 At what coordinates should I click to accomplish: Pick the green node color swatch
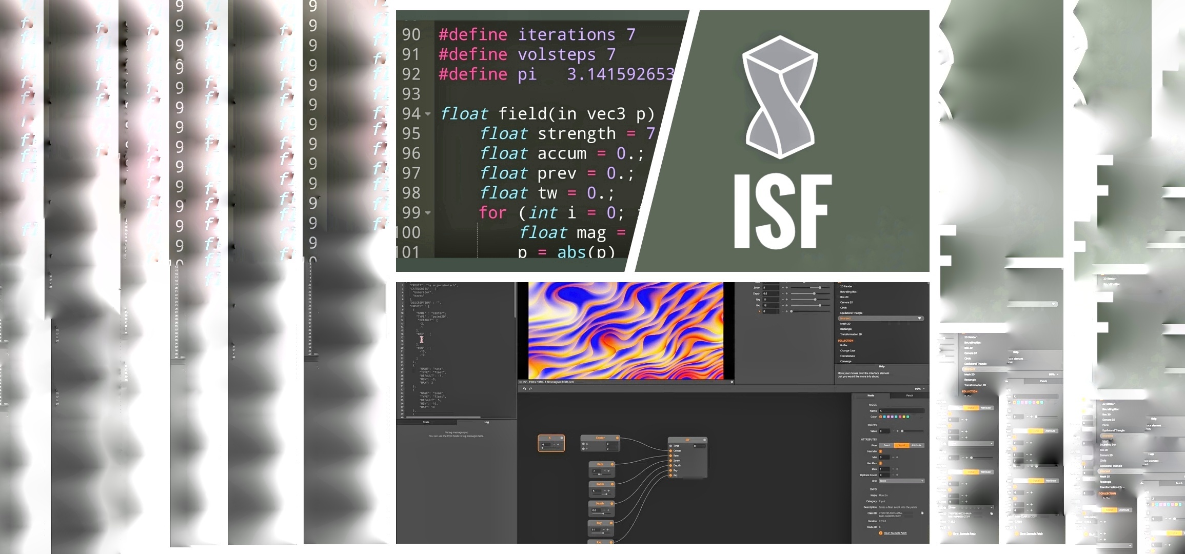pyautogui.click(x=907, y=417)
